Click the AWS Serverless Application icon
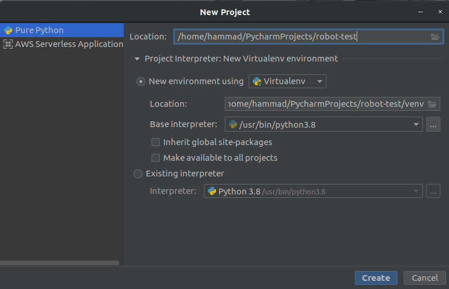Viewport: 449px width, 289px height. point(8,44)
